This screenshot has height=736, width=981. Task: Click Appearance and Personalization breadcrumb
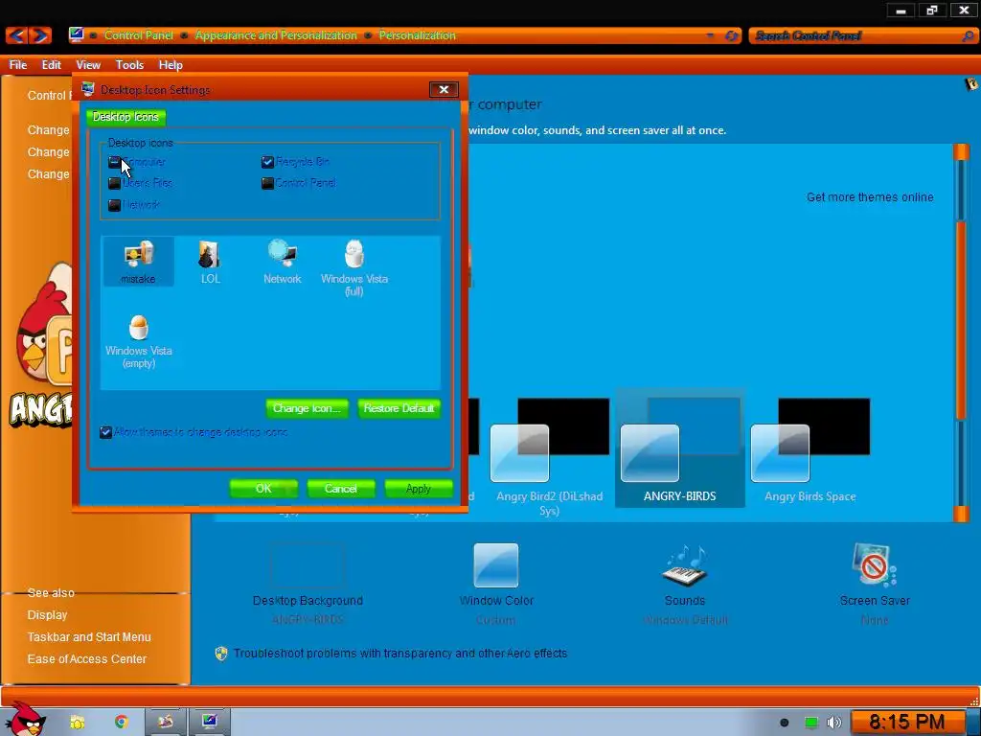(276, 35)
